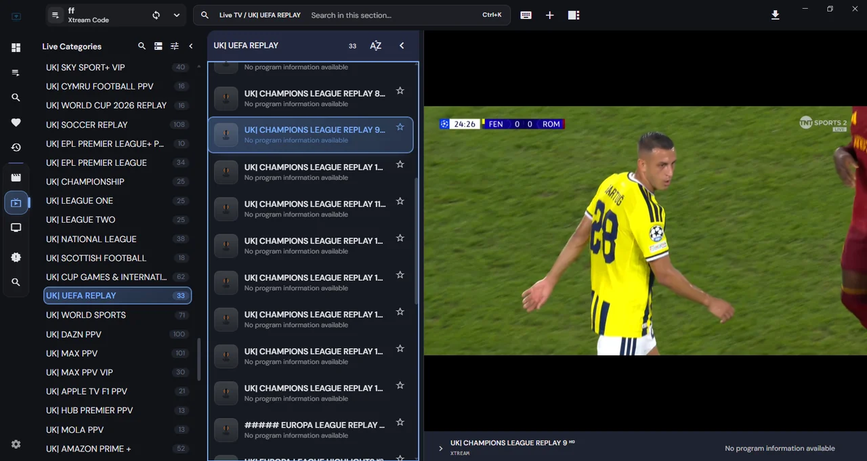Screen dimensions: 867x461
Task: Open the dashboard grid icon in sidebar
Action: [x=16, y=47]
